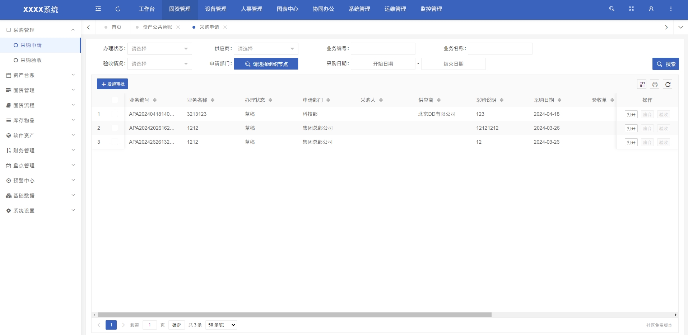Toggle the select-all header checkbox
This screenshot has width=688, height=335.
coord(115,100)
